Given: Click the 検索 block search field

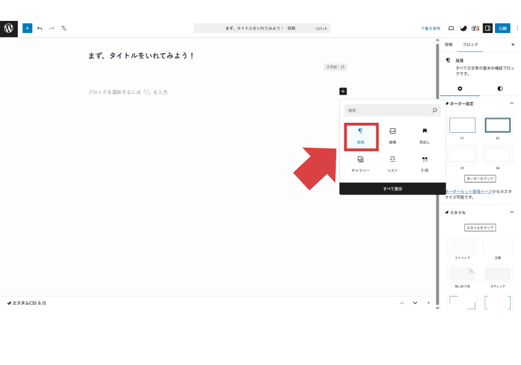Looking at the screenshot, I should pyautogui.click(x=388, y=110).
